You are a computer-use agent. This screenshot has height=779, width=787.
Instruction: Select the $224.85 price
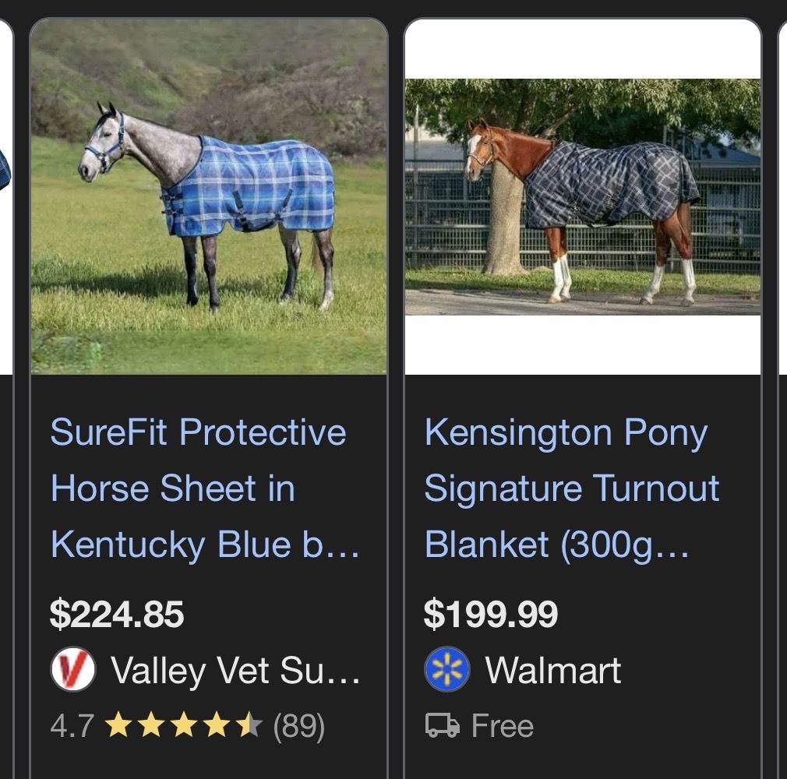pos(117,615)
